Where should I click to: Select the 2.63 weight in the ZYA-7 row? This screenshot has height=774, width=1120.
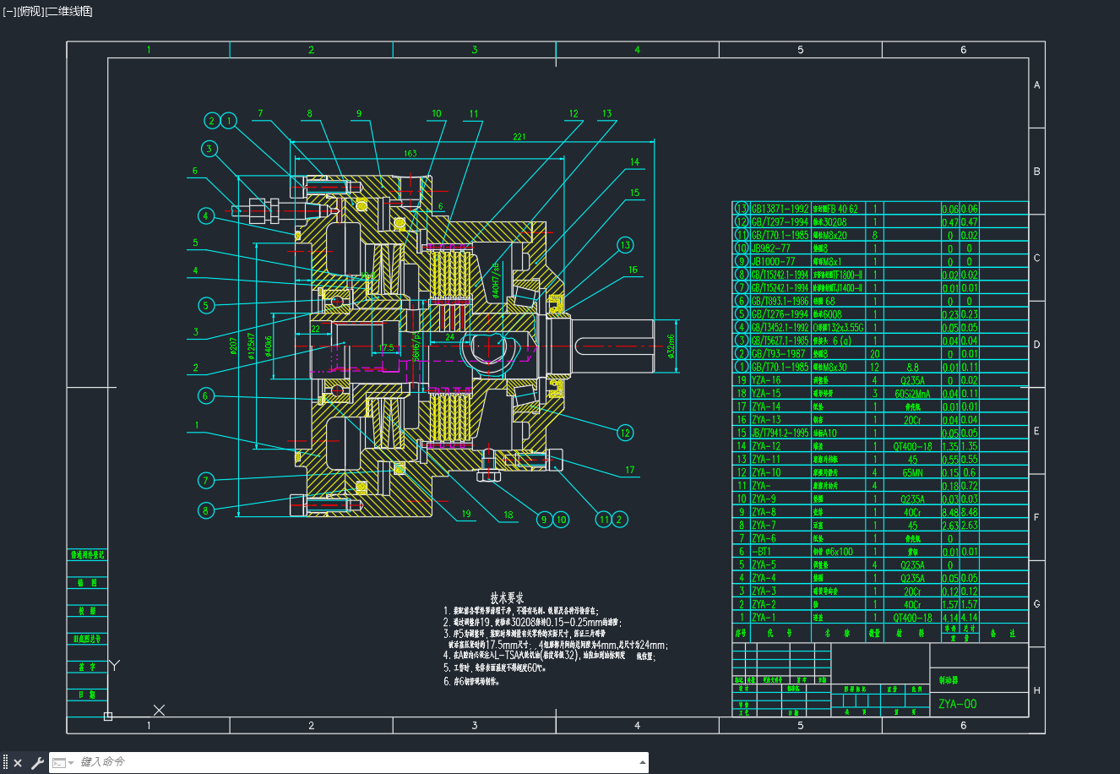point(950,526)
